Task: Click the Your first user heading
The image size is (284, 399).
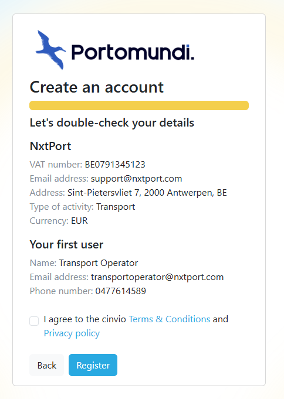Action: pyautogui.click(x=66, y=244)
